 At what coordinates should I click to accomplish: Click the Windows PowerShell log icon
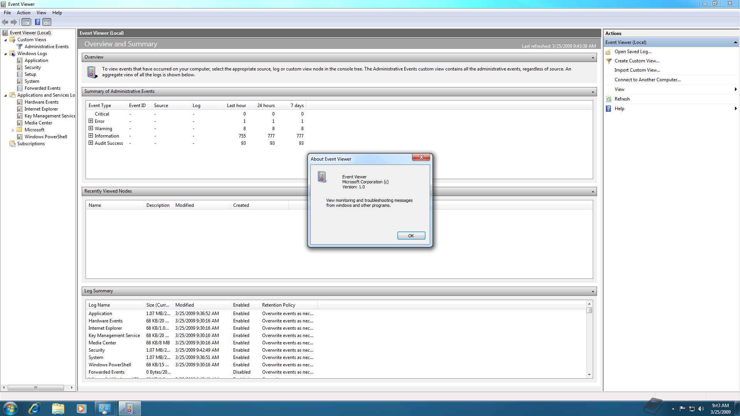pyautogui.click(x=20, y=137)
